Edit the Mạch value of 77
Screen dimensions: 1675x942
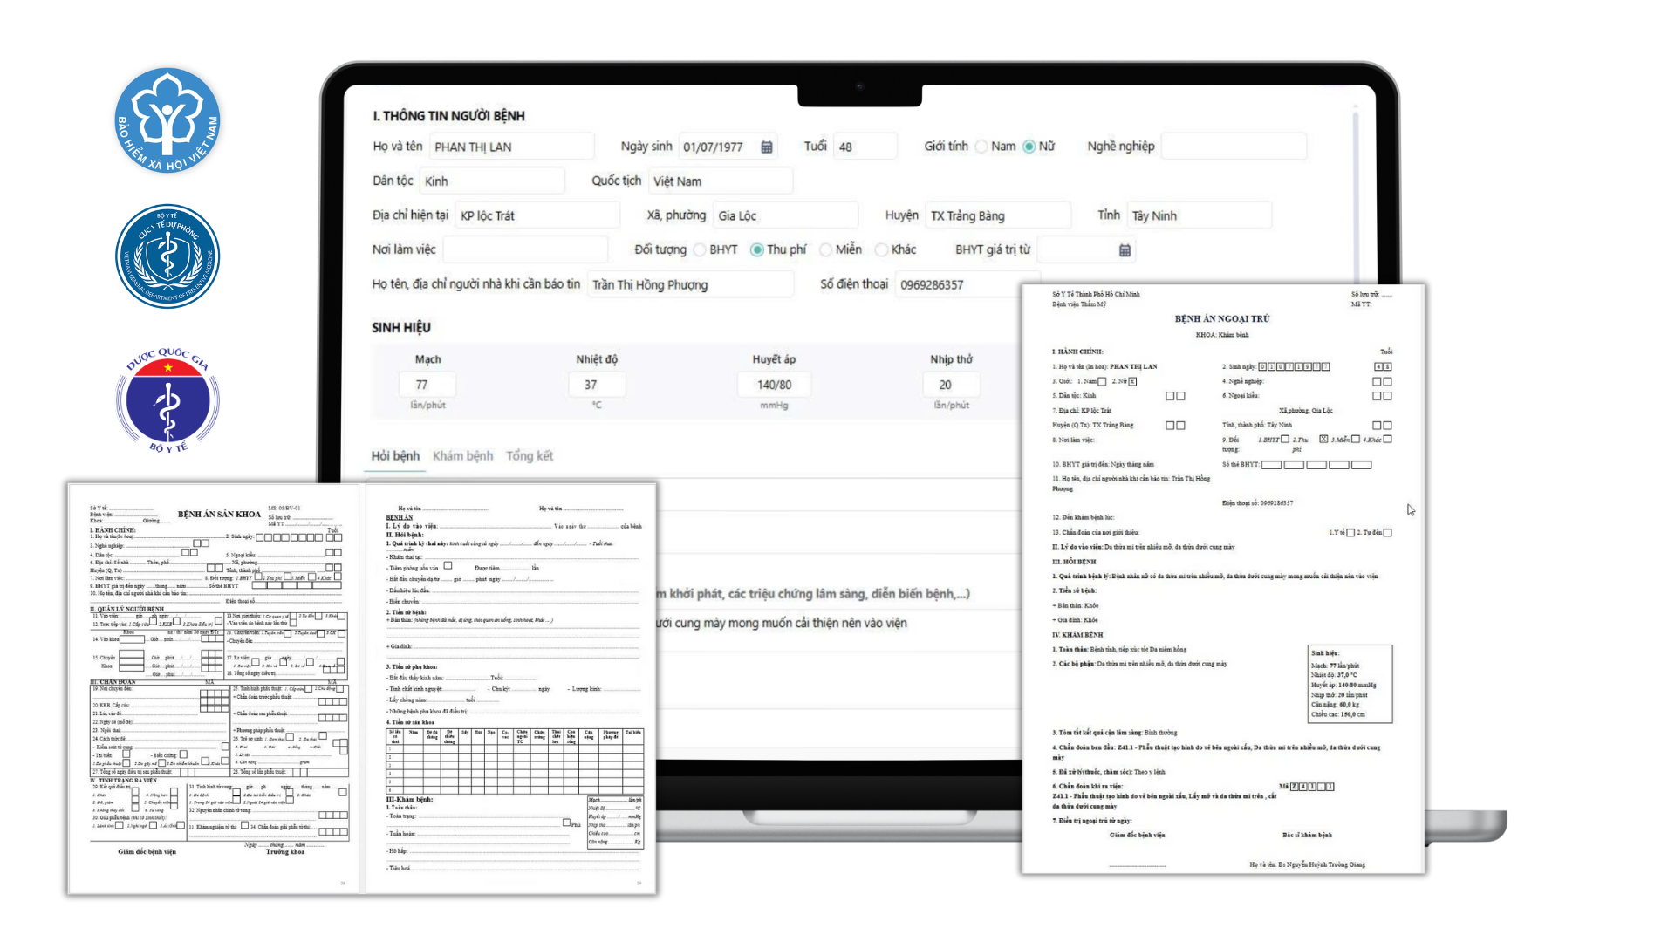click(426, 384)
